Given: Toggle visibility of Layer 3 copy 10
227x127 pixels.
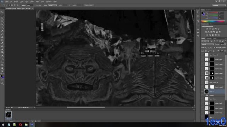Looking at the screenshot, I should tap(203, 82).
